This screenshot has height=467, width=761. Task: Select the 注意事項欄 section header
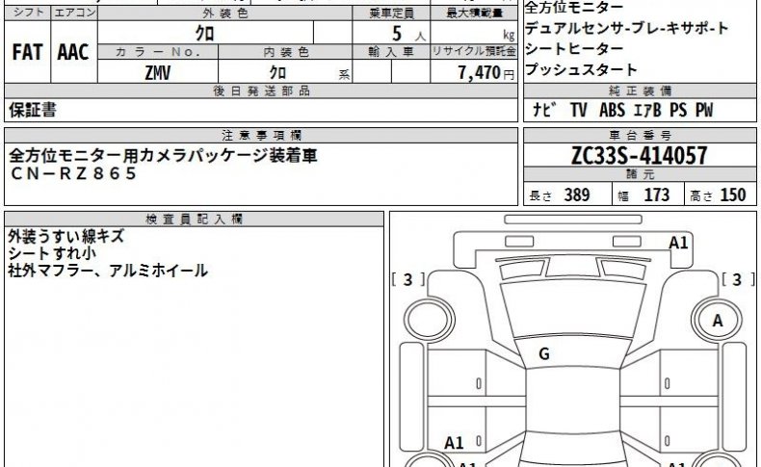[x=262, y=136]
